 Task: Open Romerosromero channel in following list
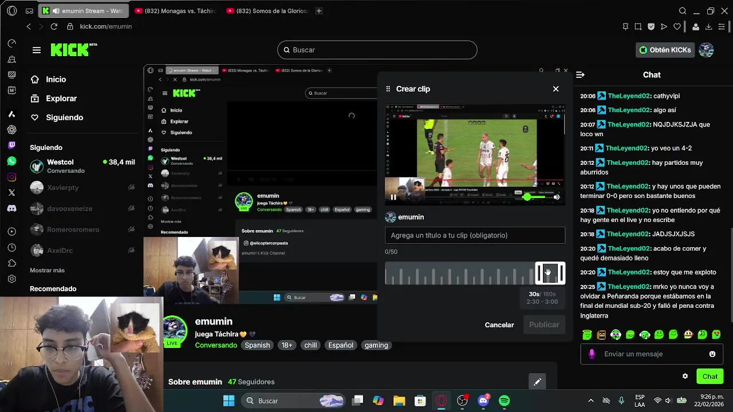82,229
